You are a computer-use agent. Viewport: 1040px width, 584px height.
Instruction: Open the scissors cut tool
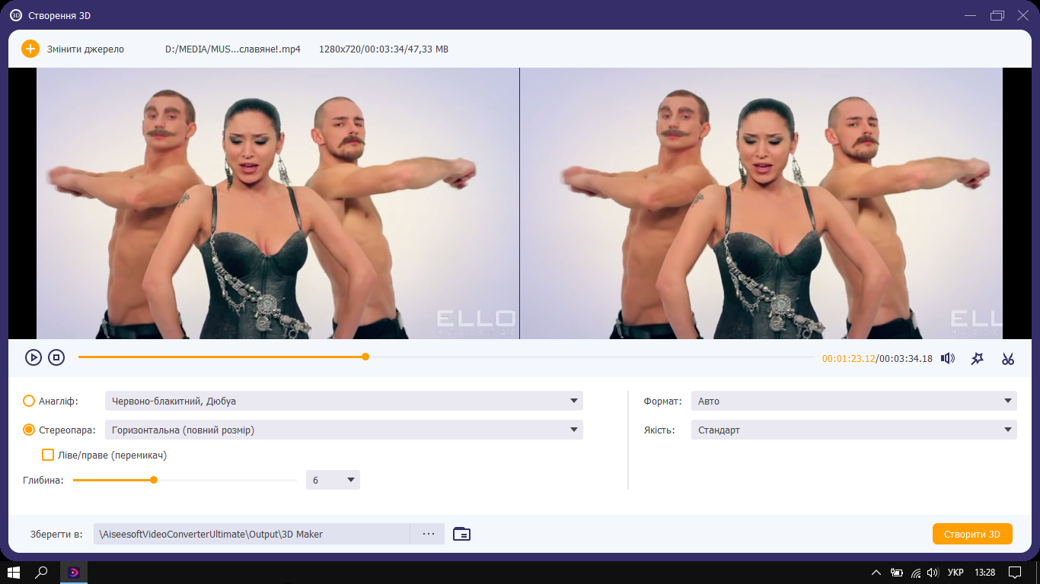tap(1008, 358)
